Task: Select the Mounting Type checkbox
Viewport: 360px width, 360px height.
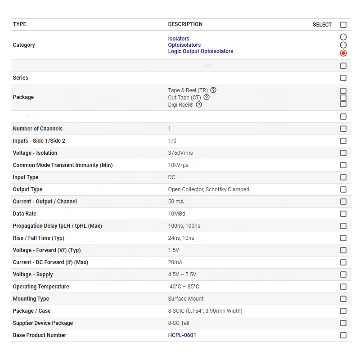Action: point(343,299)
